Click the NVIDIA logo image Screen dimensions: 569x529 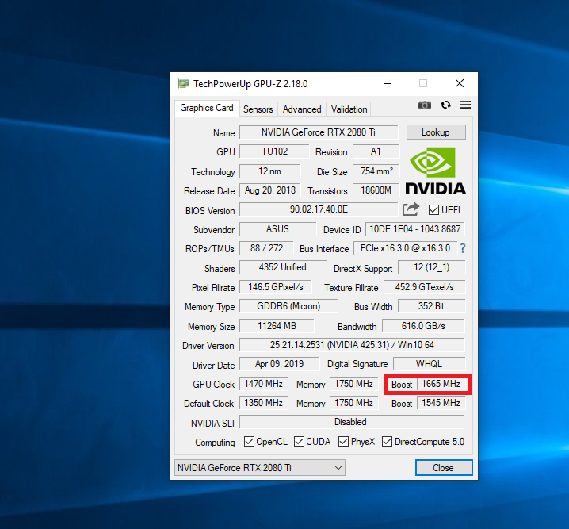click(435, 171)
